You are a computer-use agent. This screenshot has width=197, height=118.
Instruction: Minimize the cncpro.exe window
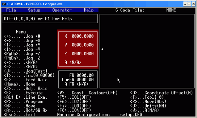pos(185,4)
